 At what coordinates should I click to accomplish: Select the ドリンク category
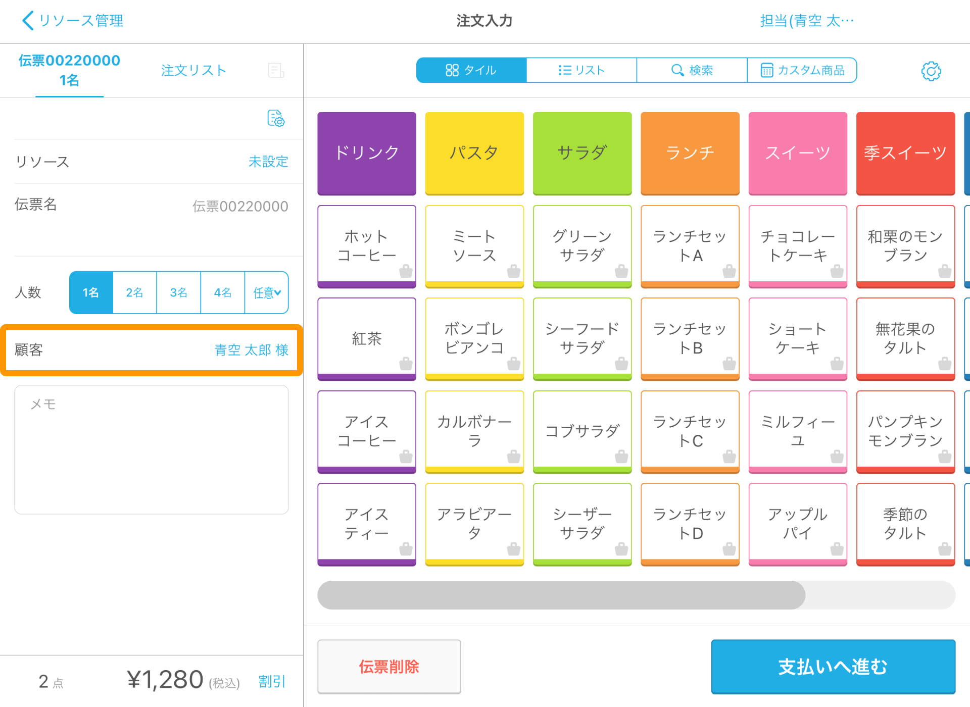pos(367,154)
